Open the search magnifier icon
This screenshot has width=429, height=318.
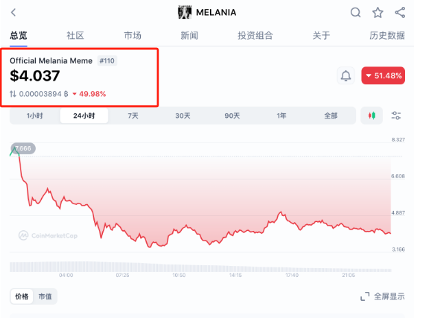356,12
